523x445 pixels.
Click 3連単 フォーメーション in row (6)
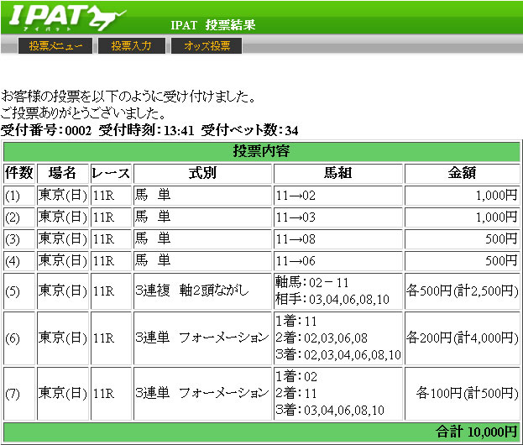click(201, 338)
